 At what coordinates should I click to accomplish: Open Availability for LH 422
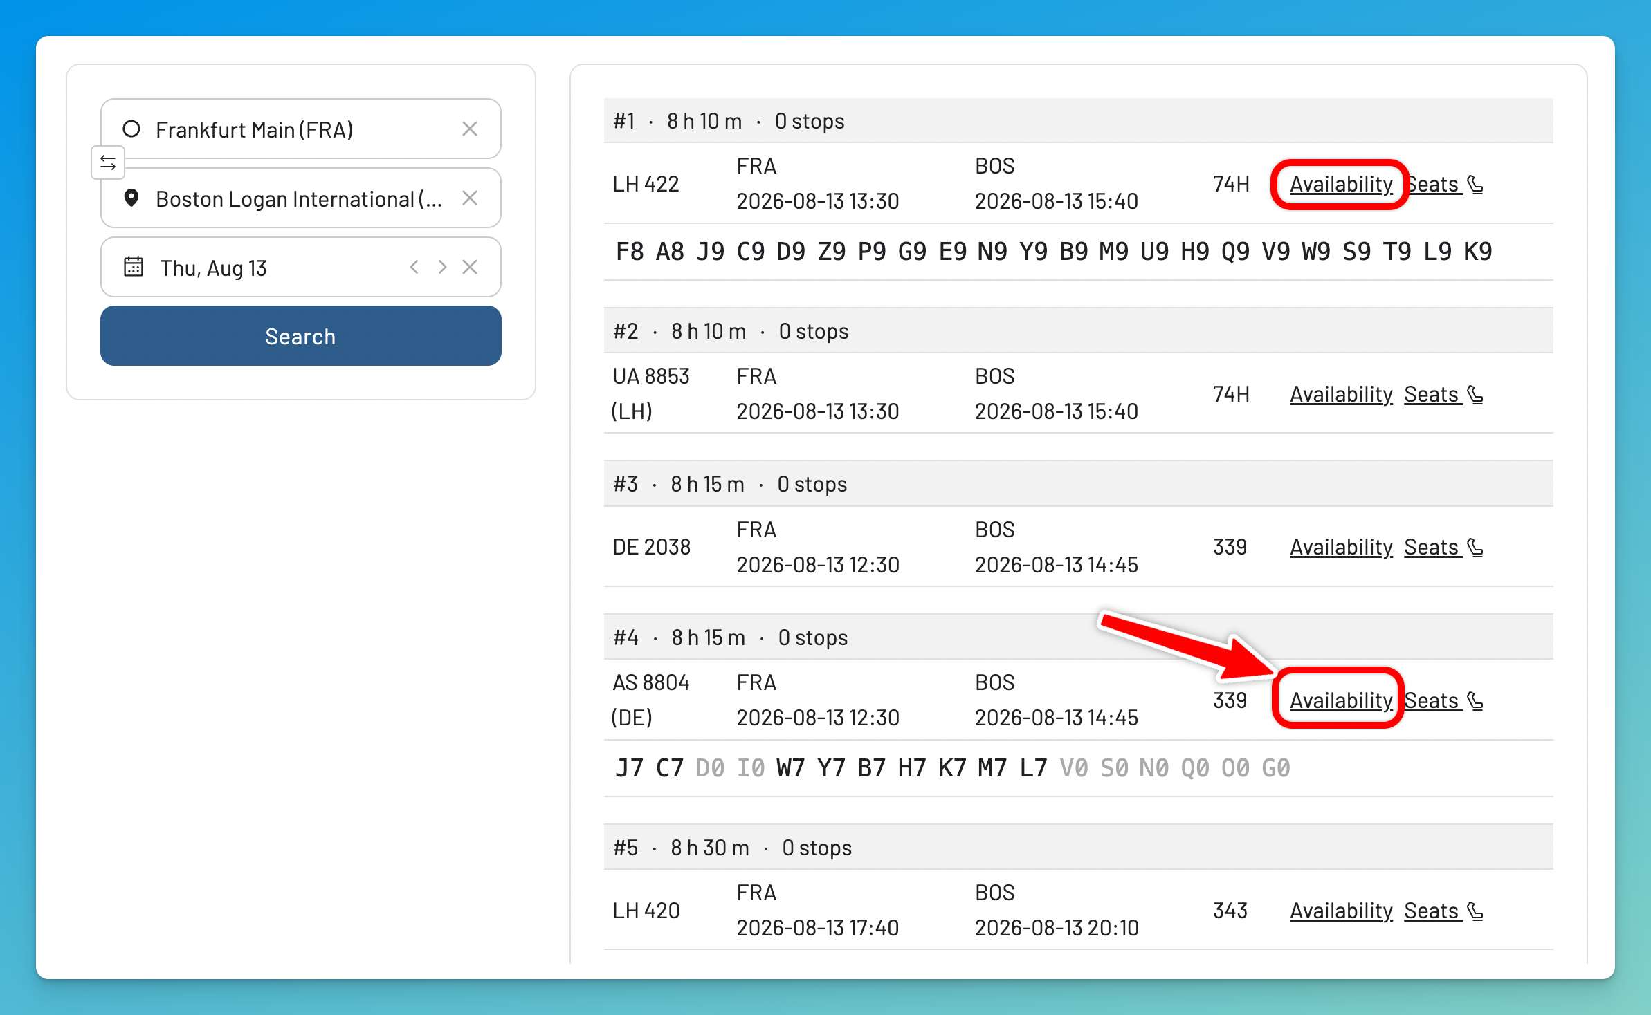tap(1341, 184)
